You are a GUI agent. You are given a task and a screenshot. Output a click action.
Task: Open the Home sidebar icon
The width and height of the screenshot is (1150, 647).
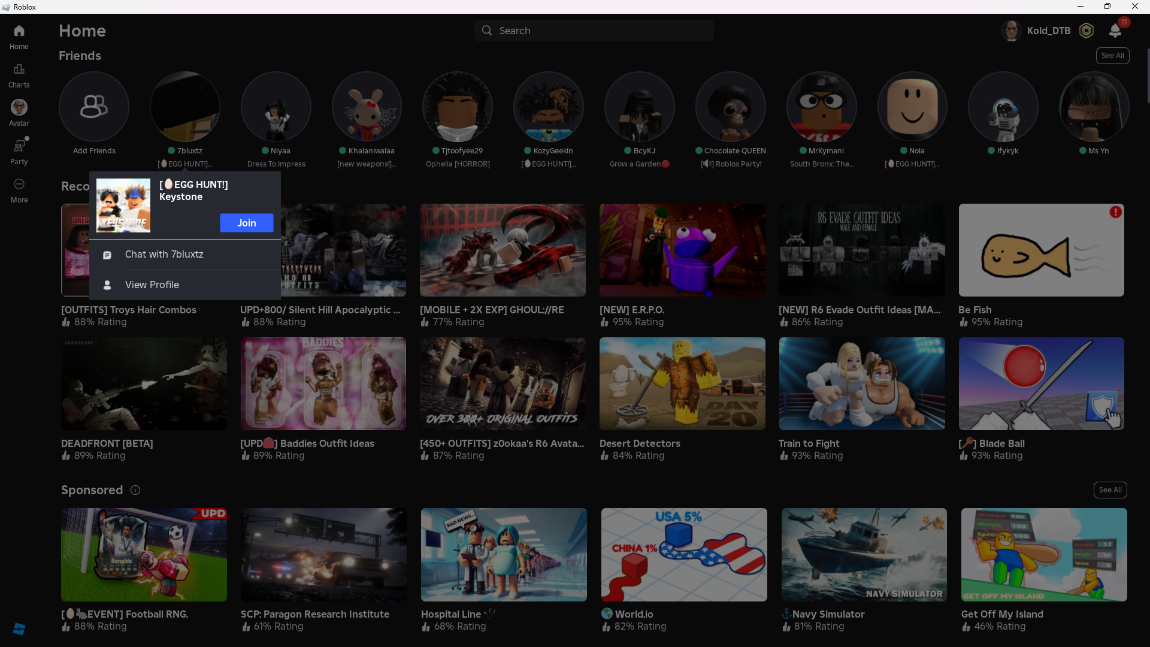[x=19, y=31]
